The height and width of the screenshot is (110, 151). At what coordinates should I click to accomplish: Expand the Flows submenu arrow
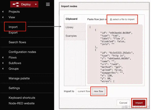click(3, 58)
